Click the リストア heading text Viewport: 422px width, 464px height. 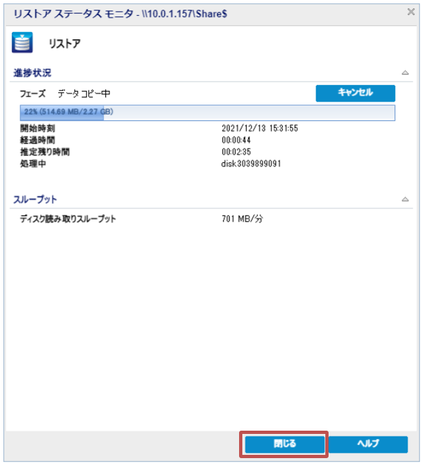[x=65, y=44]
